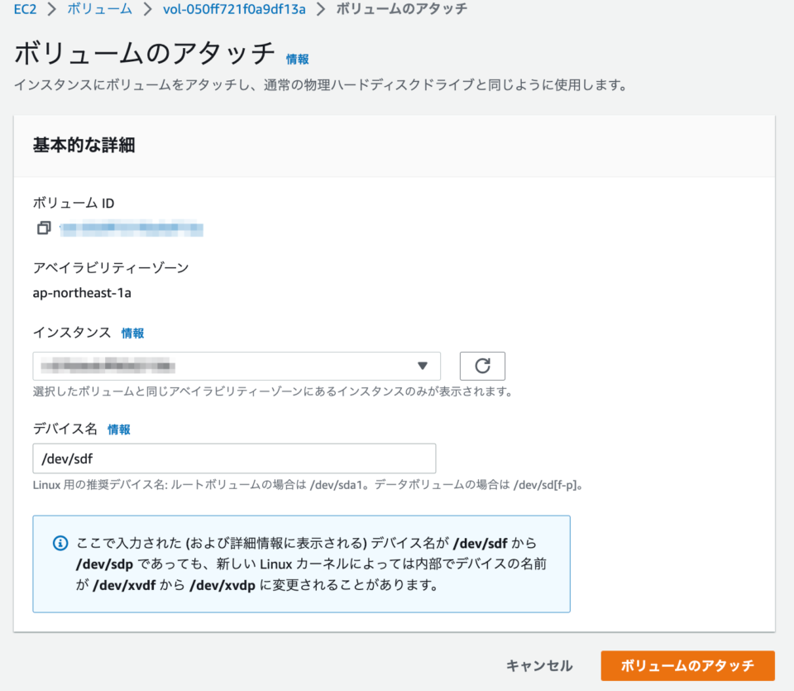Click the device name input showing /dev/sdf
Viewport: 794px width, 691px height.
tap(234, 458)
